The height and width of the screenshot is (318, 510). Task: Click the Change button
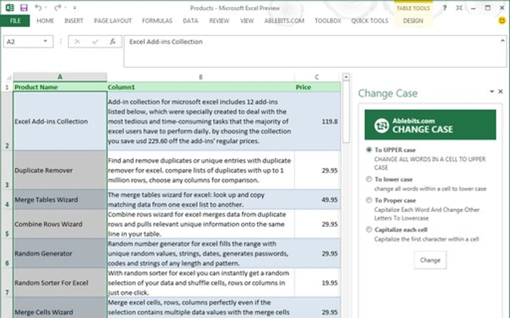click(430, 260)
